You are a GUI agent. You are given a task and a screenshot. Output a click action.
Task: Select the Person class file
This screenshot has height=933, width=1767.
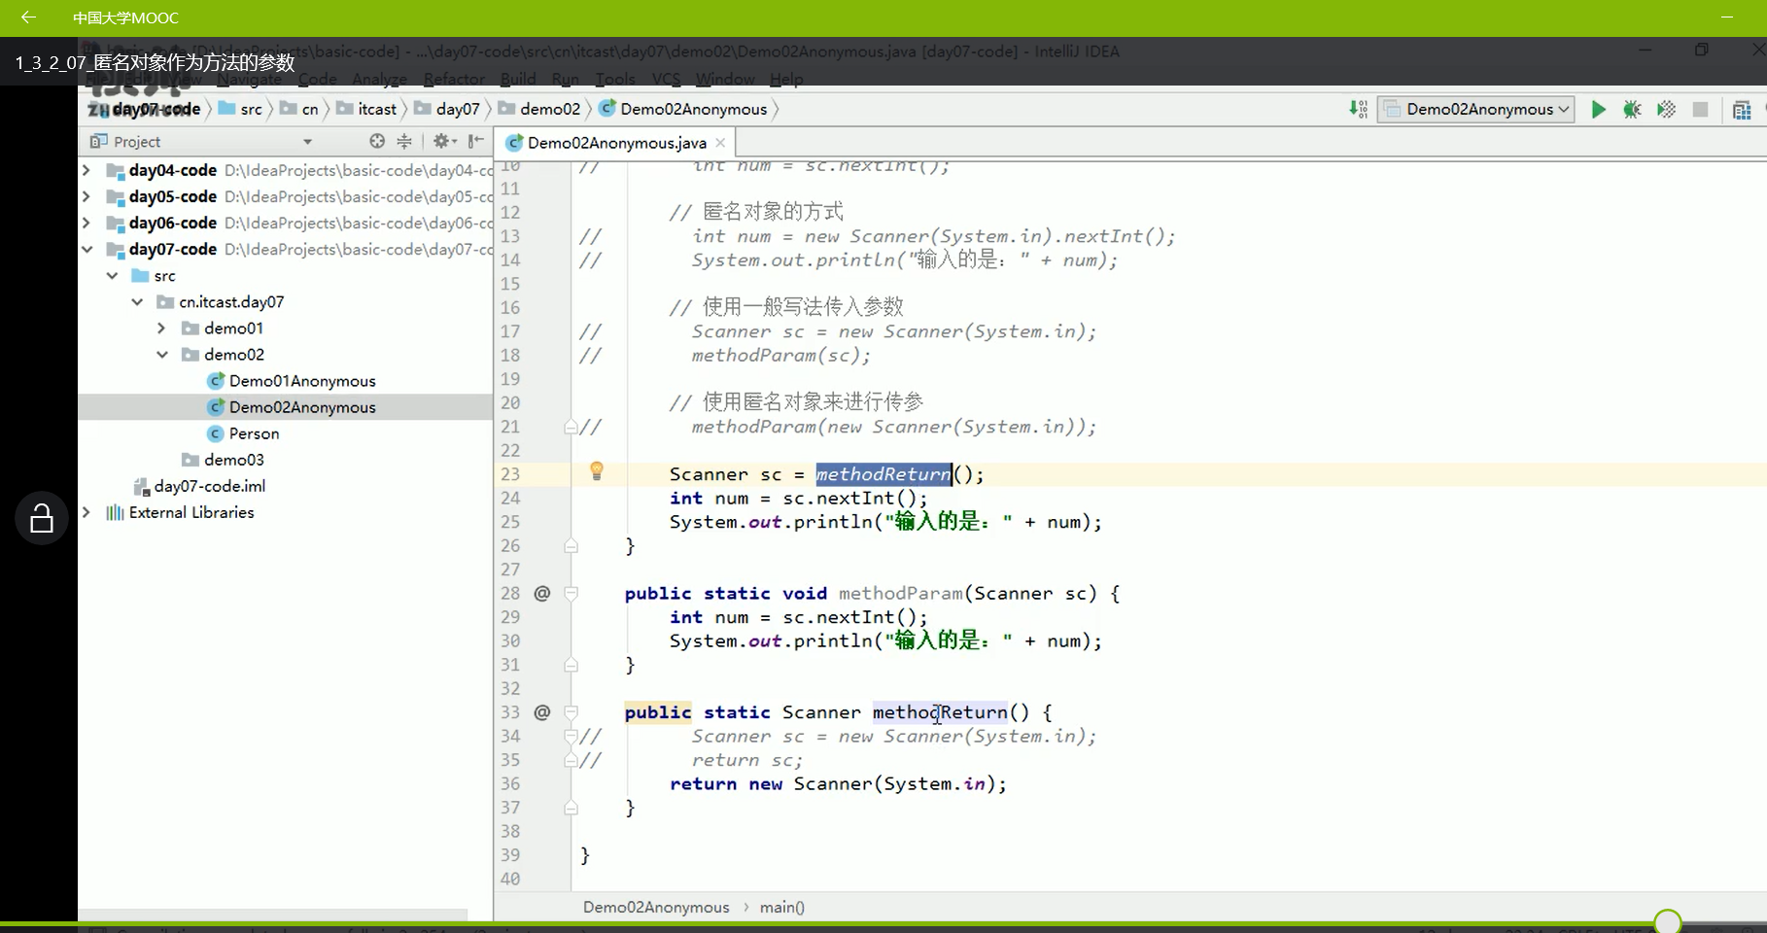[x=254, y=433]
